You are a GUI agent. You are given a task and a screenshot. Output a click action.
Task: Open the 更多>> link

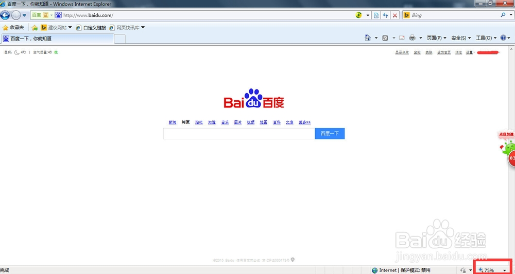tap(304, 122)
